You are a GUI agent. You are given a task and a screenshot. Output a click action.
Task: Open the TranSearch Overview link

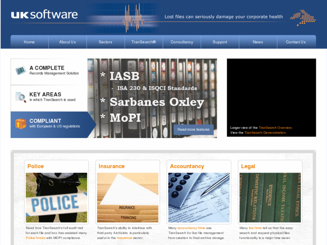(x=275, y=128)
